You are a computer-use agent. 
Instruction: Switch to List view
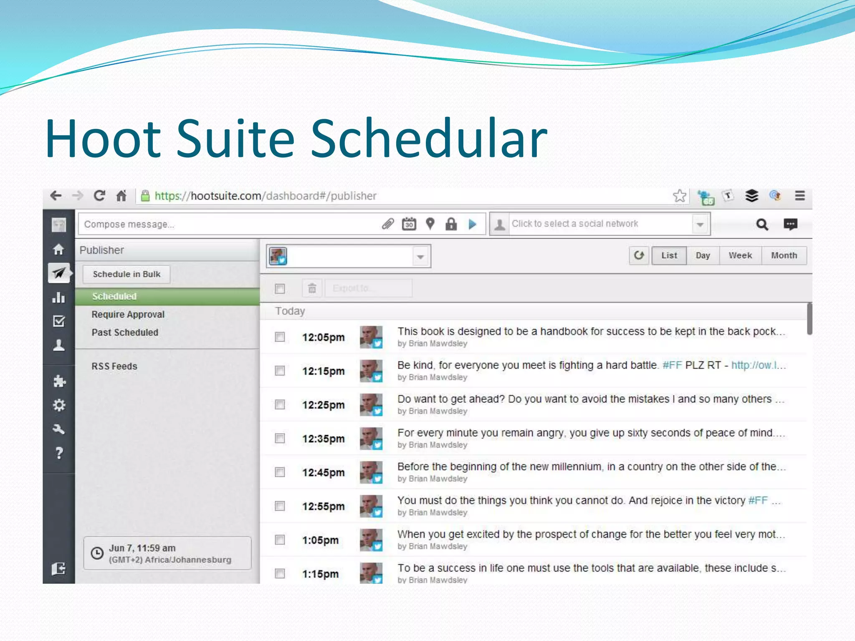click(x=669, y=255)
